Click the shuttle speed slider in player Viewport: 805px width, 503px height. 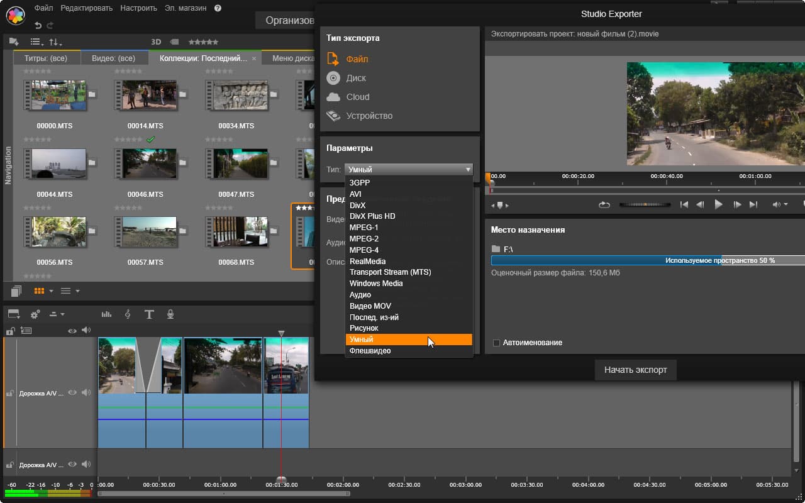tap(645, 205)
